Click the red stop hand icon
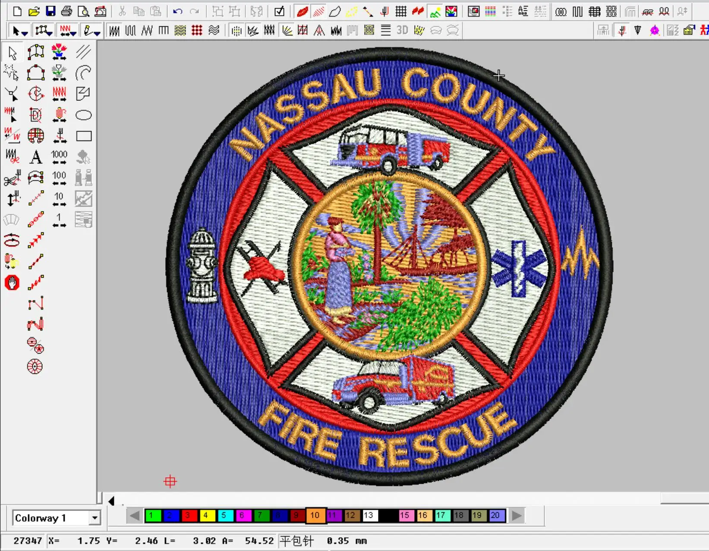Screen dimensions: 709x551 click(x=12, y=283)
